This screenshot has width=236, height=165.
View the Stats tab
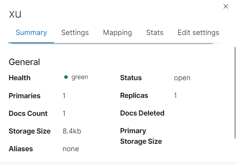[x=155, y=33]
